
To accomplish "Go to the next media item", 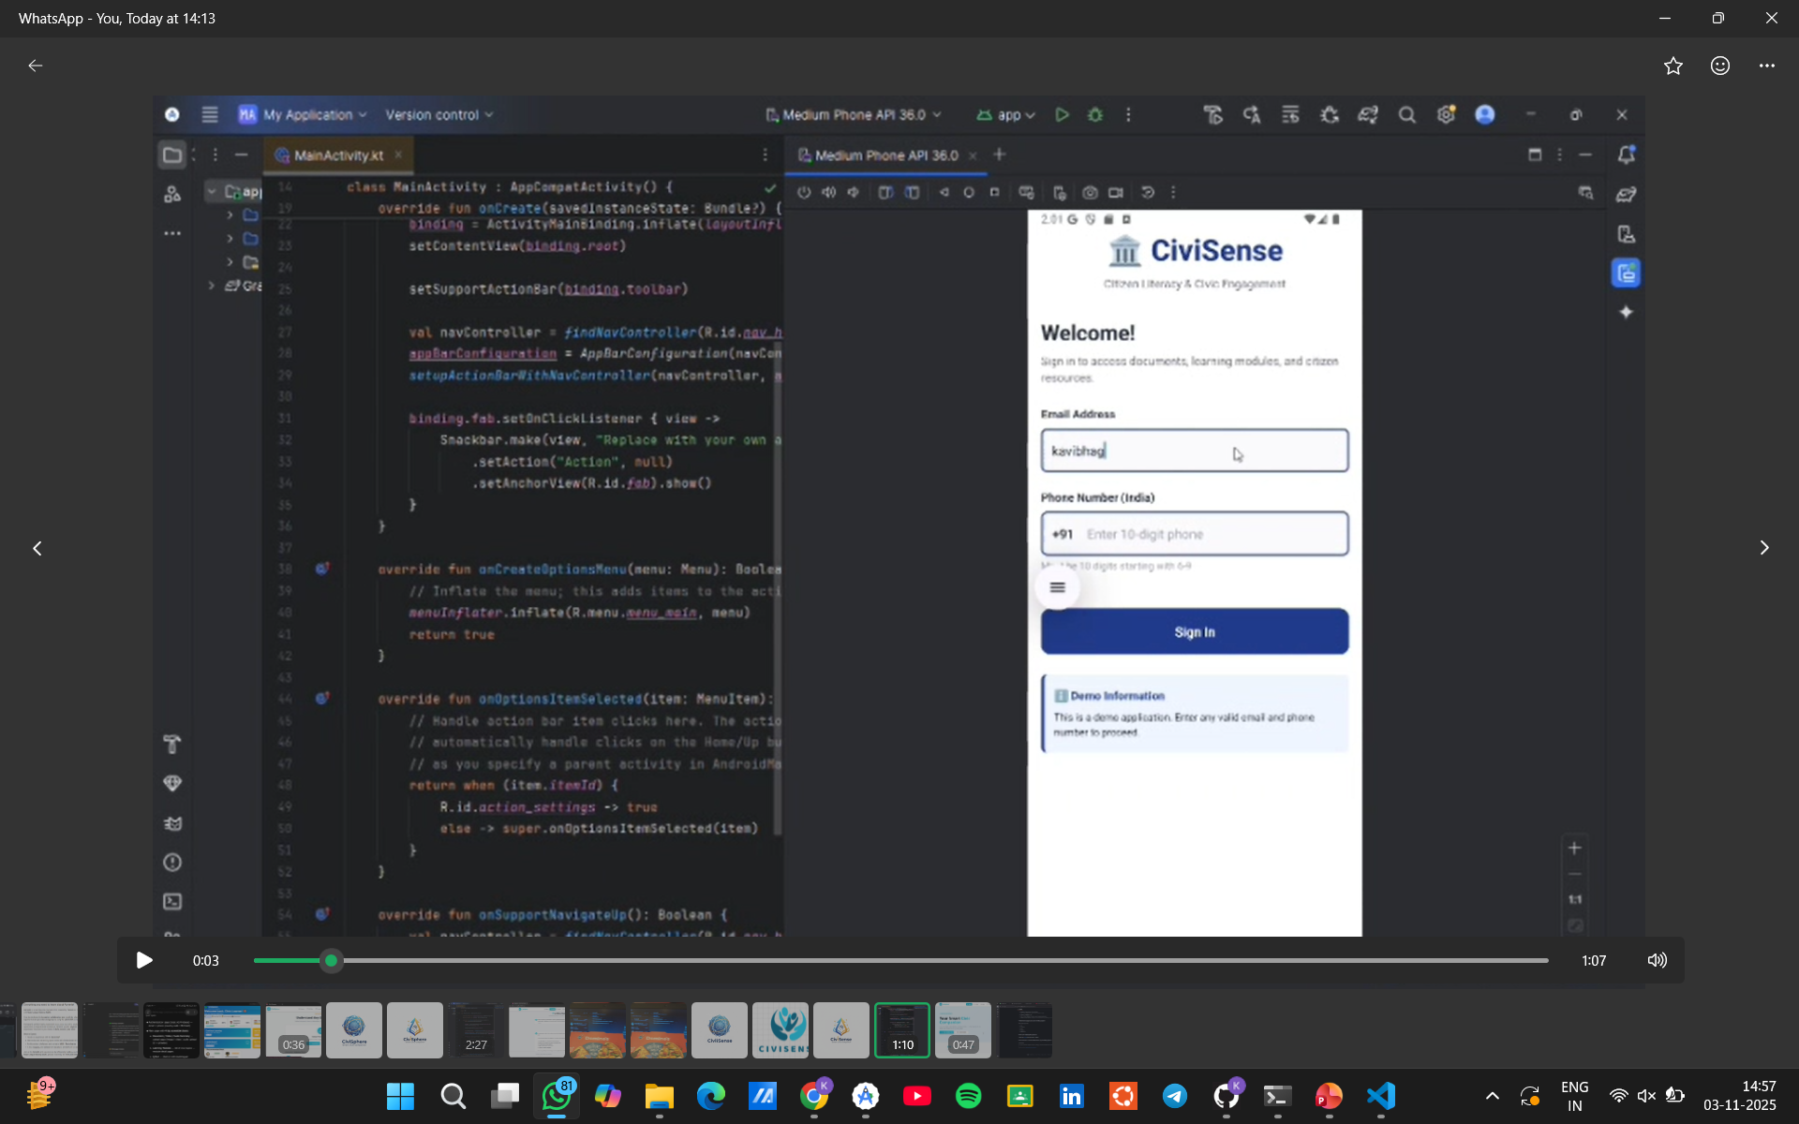I will 1763,548.
